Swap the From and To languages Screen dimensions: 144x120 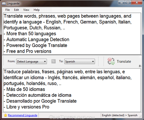coord(54,61)
